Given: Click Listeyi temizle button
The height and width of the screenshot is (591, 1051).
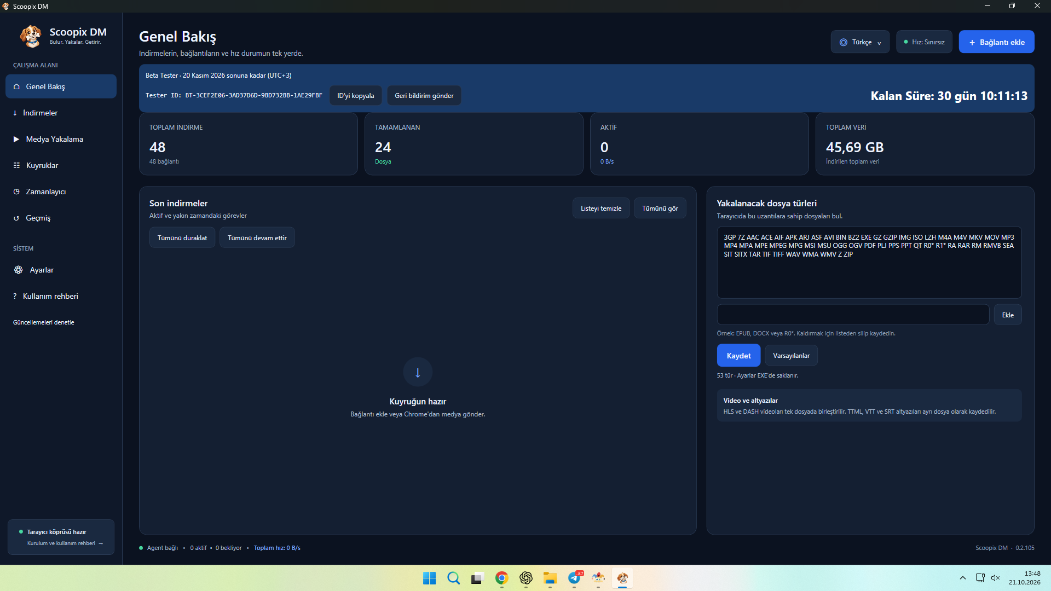Looking at the screenshot, I should point(601,208).
